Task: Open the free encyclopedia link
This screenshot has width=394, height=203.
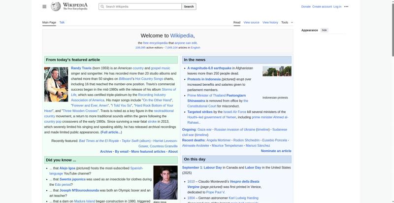Action: click(x=155, y=43)
